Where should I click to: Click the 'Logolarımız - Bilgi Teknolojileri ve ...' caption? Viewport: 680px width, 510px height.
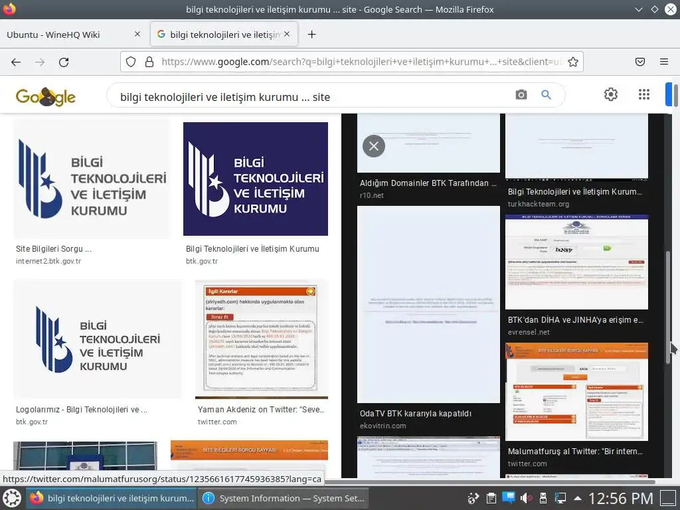pos(82,409)
